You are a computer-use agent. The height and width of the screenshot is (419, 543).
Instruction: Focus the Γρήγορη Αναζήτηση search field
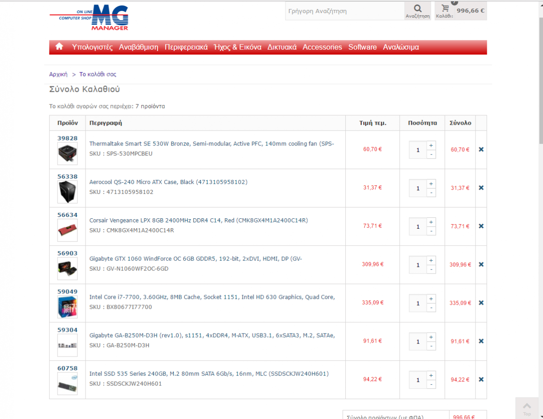coord(345,11)
